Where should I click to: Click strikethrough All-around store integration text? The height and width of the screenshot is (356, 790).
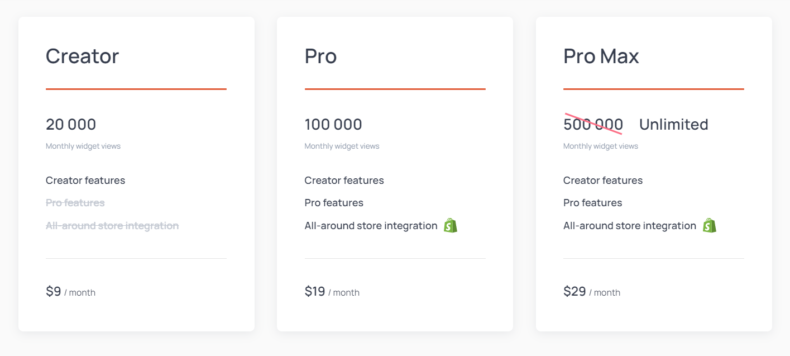pos(112,226)
